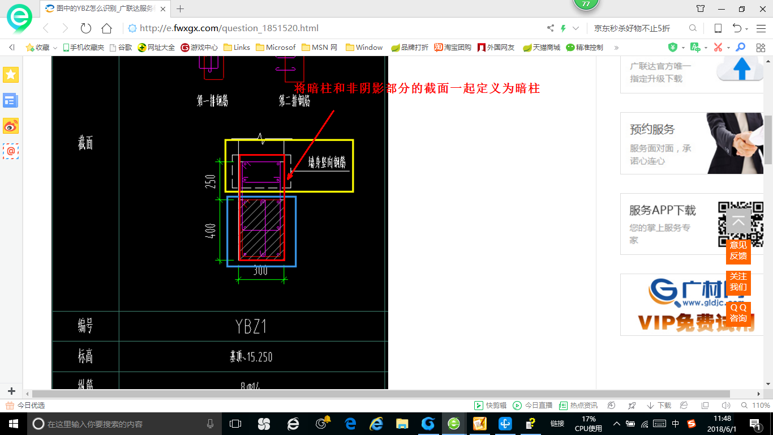Open the browser main menu icon
This screenshot has width=773, height=435.
pos(761,28)
